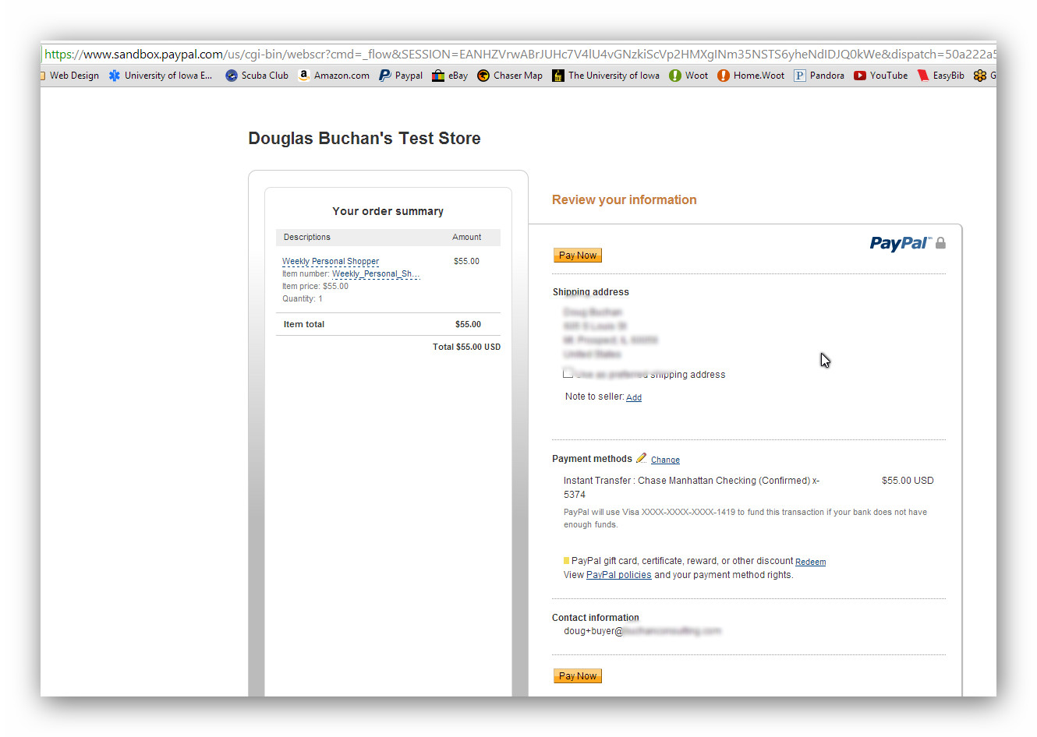Open the Pandora bookmark
This screenshot has height=737, width=1037.
tap(819, 76)
